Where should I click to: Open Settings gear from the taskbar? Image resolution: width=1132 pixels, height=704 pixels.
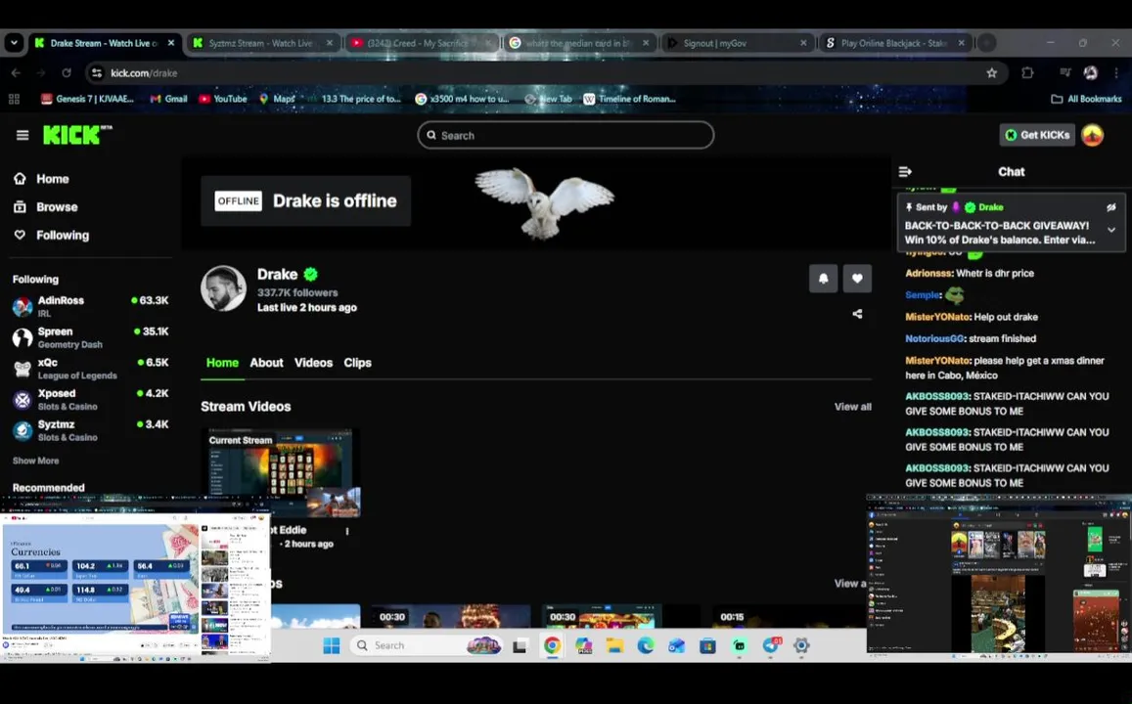[801, 645]
